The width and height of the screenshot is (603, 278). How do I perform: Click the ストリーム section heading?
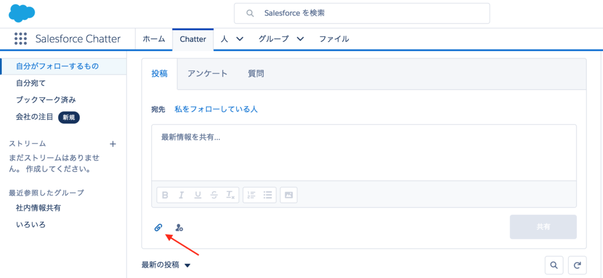[27, 144]
